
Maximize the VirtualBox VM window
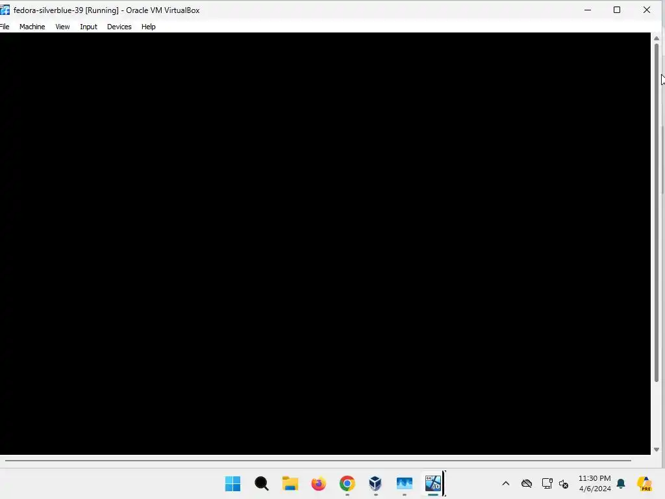coord(617,10)
